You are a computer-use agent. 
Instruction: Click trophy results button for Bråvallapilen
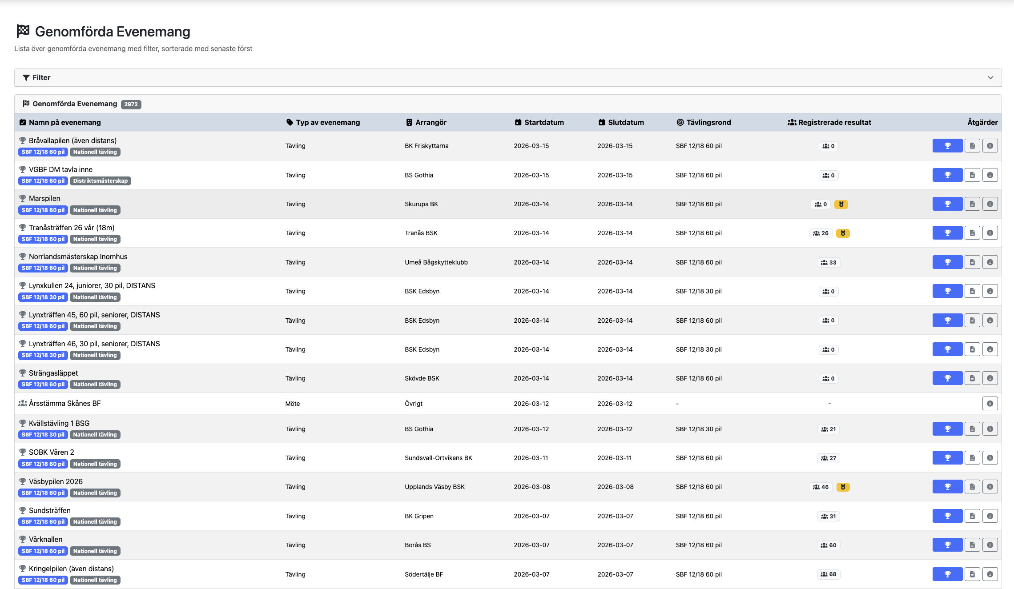947,146
